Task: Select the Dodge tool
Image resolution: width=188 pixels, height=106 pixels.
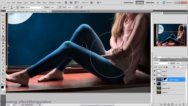Action: pyautogui.click(x=3, y=59)
